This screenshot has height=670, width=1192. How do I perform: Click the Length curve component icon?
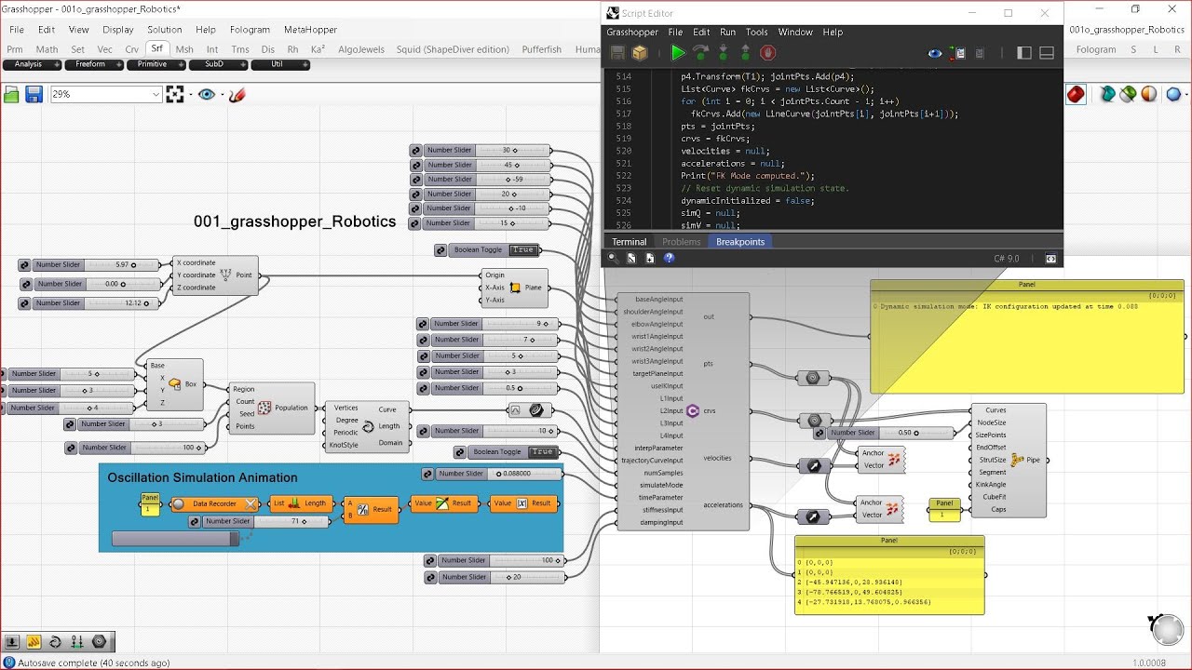pos(367,426)
